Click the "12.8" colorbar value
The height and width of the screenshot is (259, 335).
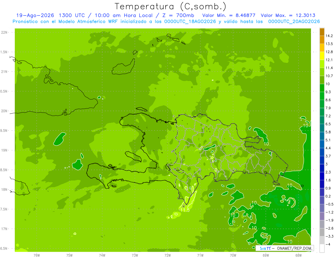tap(329, 52)
